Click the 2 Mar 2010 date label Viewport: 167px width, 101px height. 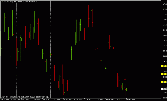(x=119, y=100)
